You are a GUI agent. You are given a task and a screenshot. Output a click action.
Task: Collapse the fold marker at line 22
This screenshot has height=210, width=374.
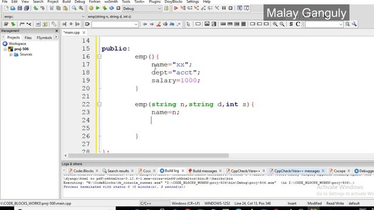[99, 104]
